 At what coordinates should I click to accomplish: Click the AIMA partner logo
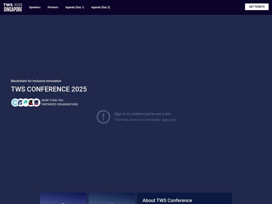pos(36,103)
